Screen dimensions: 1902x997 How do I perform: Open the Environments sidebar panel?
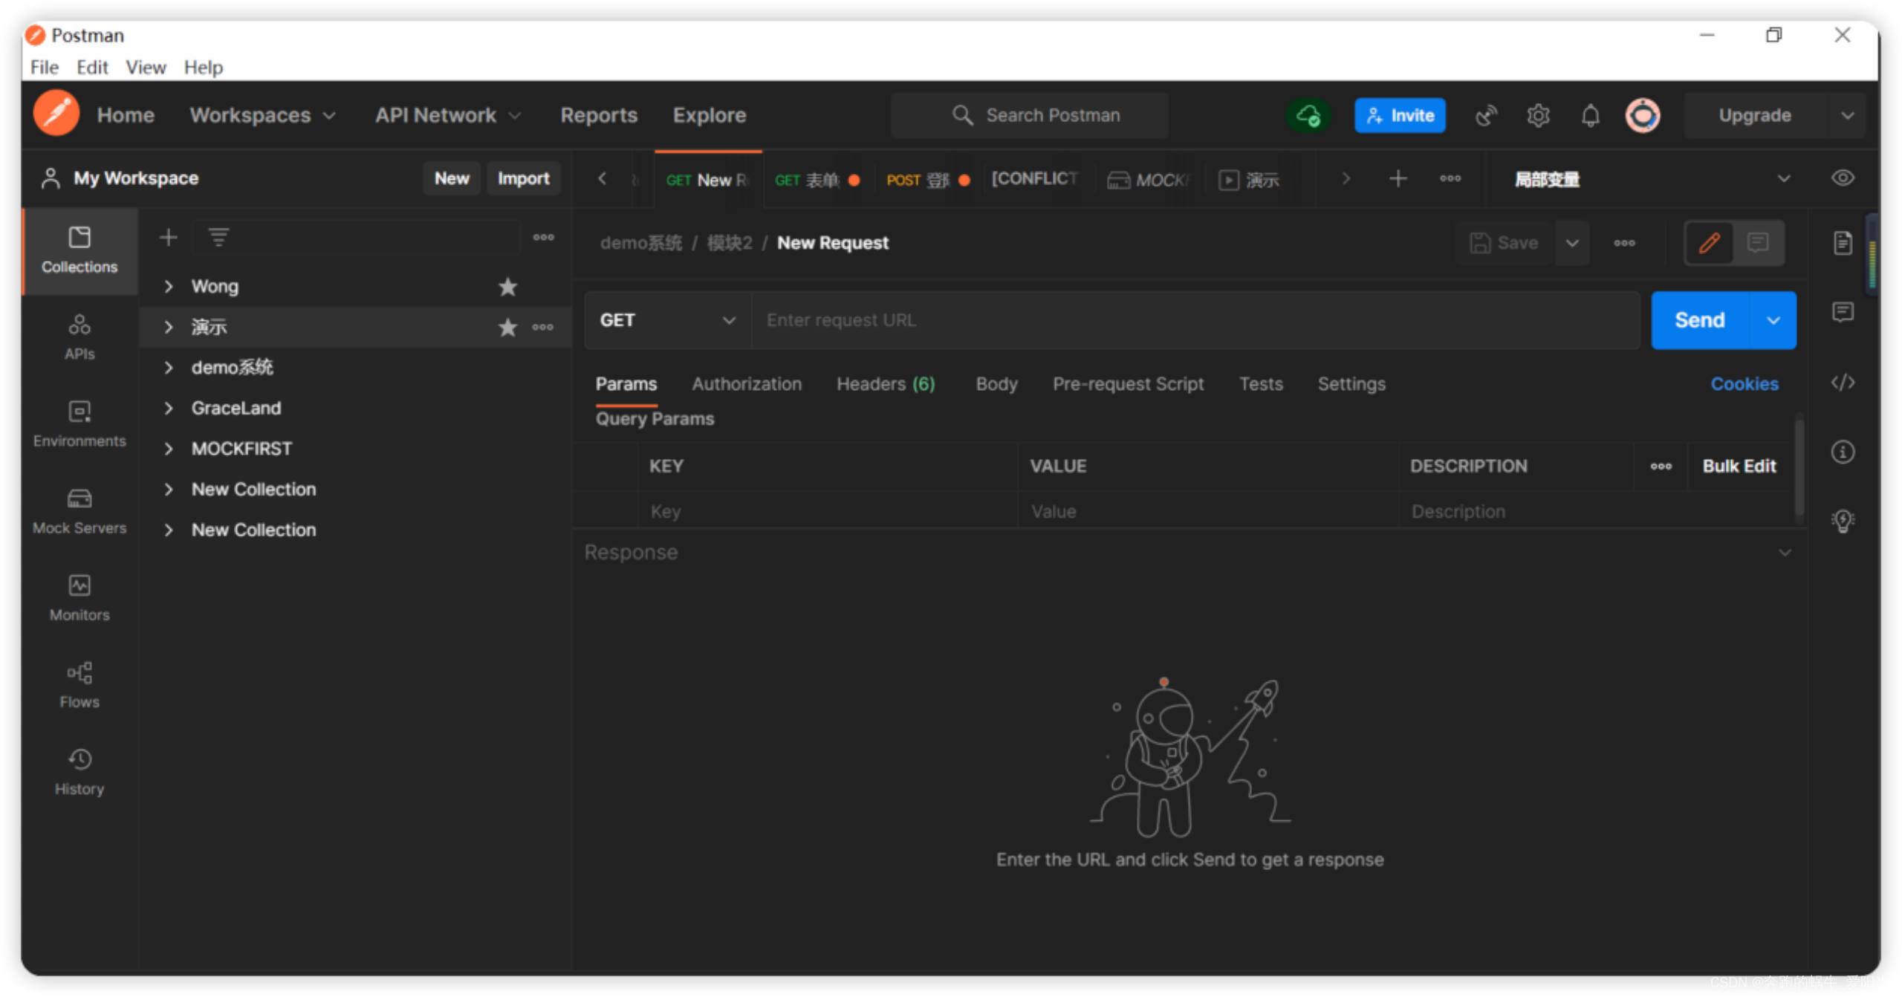(x=79, y=424)
